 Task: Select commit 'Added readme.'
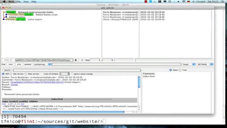point(17,17)
